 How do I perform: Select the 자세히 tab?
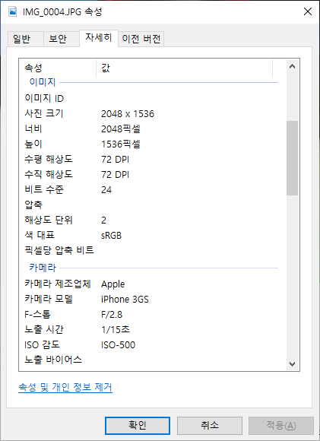click(x=99, y=38)
